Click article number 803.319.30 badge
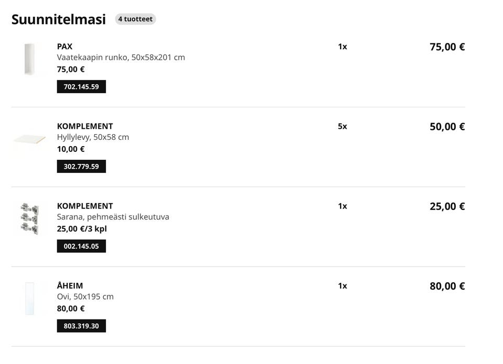 pyautogui.click(x=81, y=326)
